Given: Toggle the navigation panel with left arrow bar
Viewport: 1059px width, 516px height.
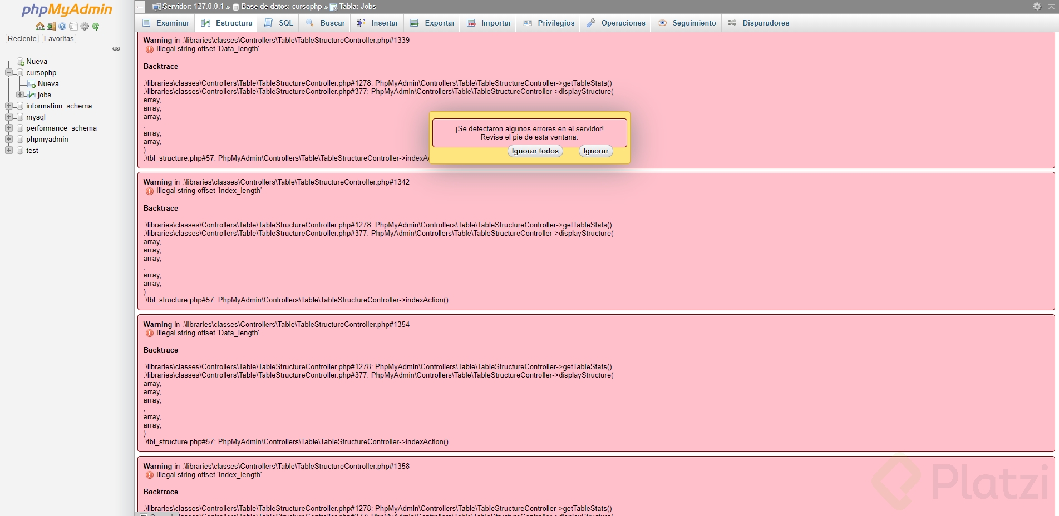Looking at the screenshot, I should pyautogui.click(x=139, y=7).
